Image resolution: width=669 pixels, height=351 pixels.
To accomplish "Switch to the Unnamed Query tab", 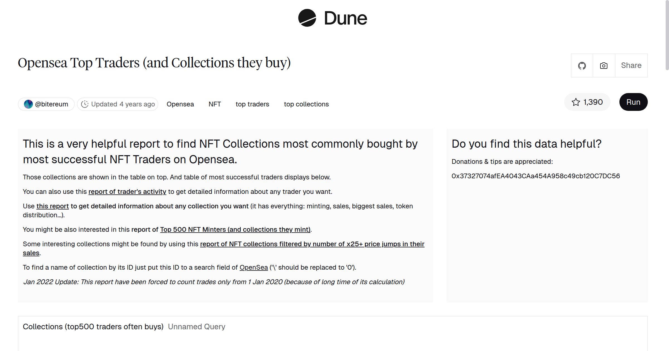I will 197,326.
